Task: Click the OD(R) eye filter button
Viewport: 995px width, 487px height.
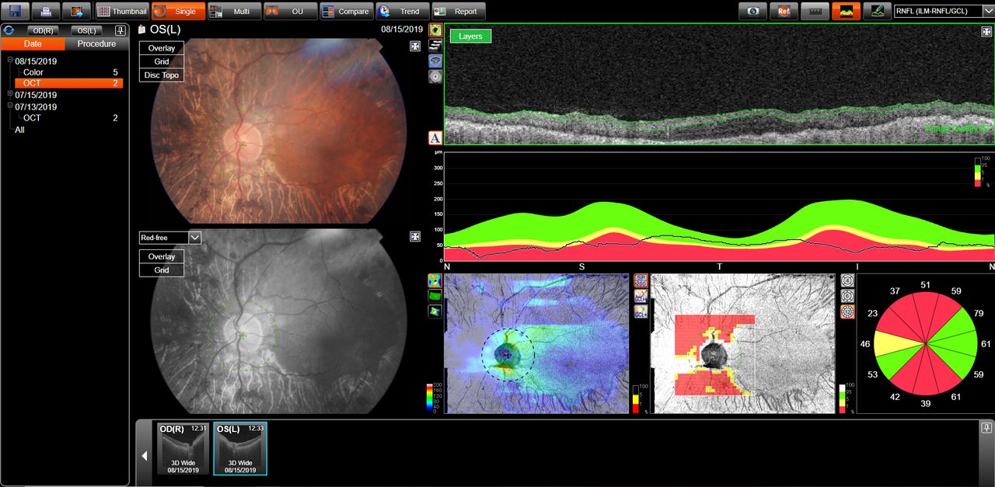Action: click(x=43, y=30)
